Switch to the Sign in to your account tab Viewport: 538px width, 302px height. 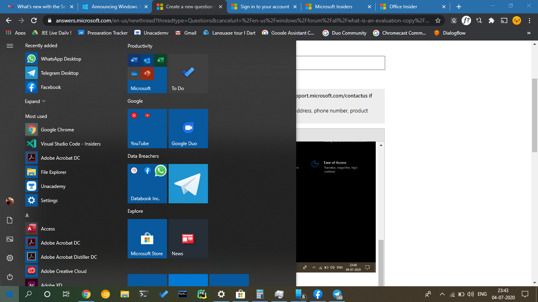(x=263, y=7)
